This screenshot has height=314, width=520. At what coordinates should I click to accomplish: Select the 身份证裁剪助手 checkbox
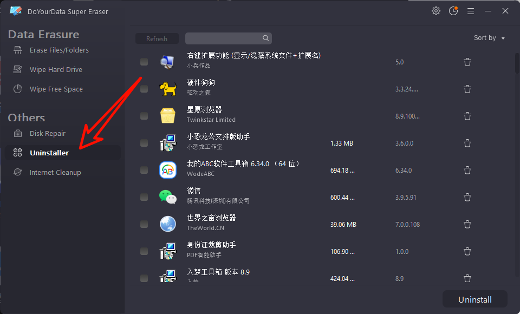pyautogui.click(x=144, y=251)
